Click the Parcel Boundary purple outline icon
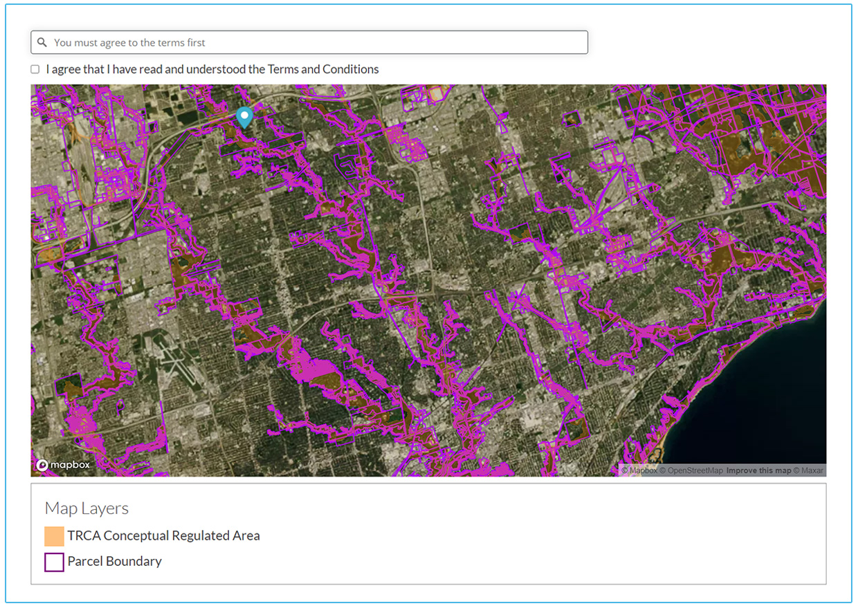 pos(54,562)
